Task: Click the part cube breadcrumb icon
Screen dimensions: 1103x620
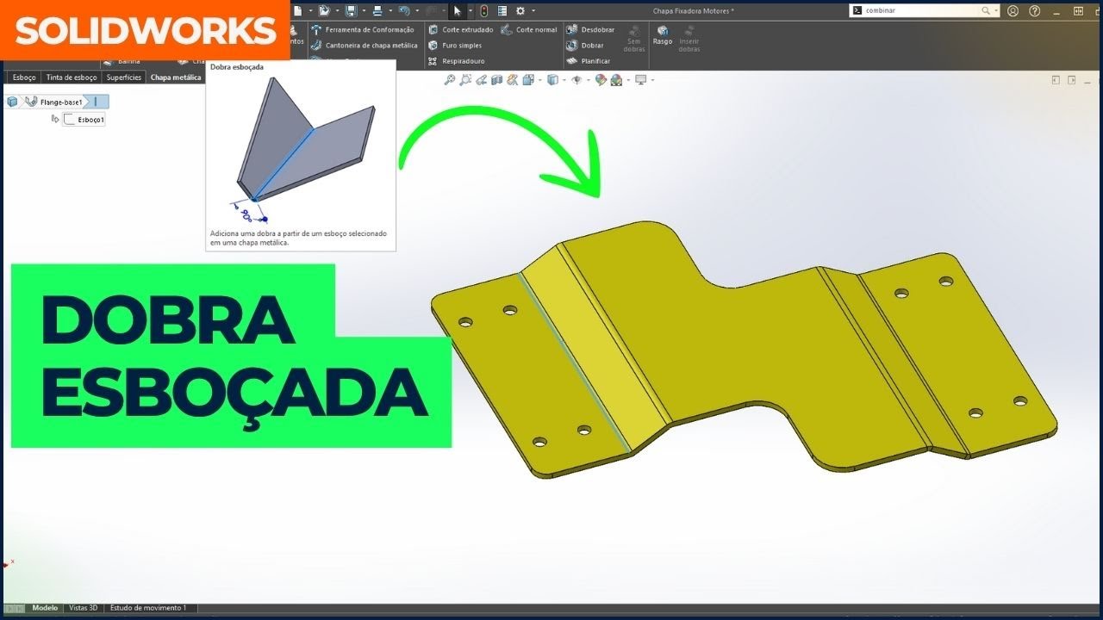Action: tap(12, 102)
